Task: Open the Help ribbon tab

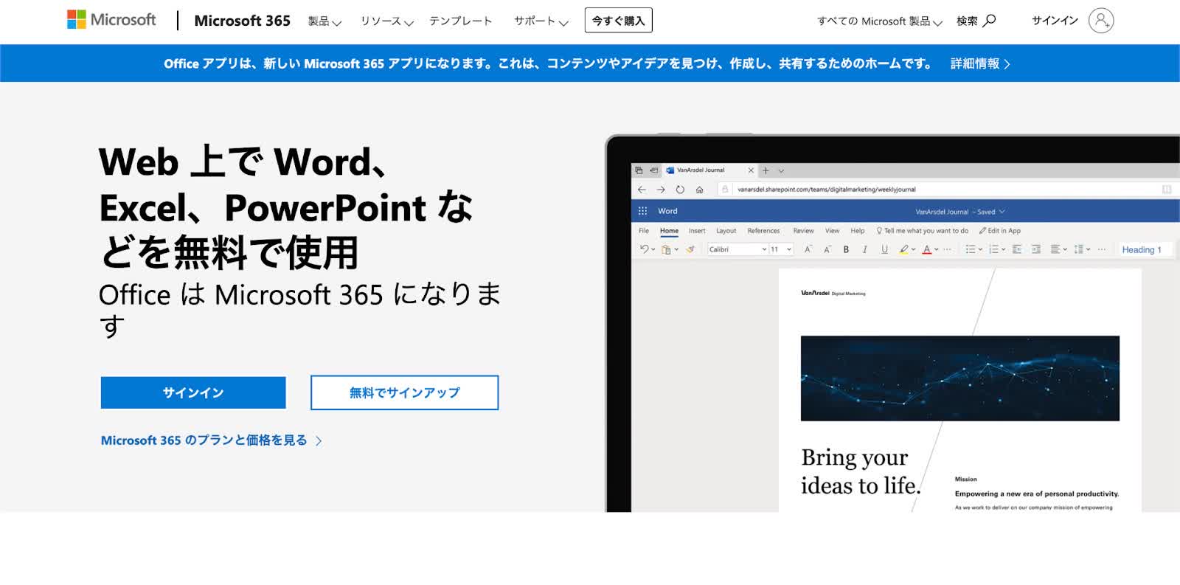Action: [x=857, y=231]
